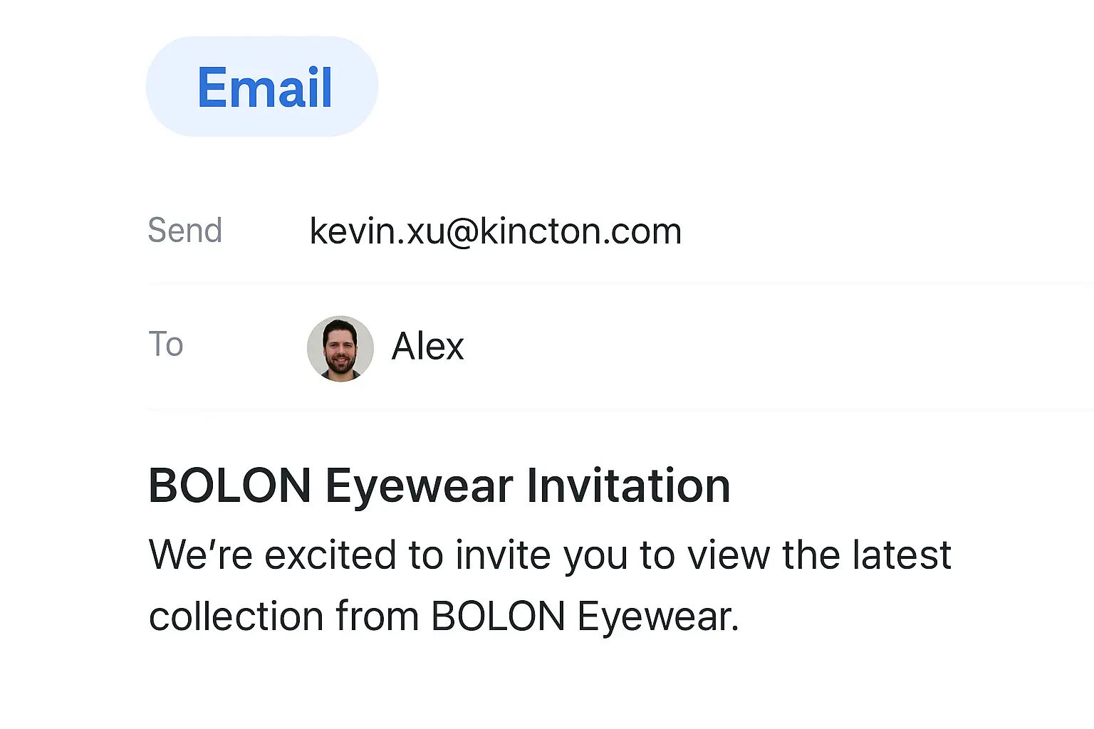Viewport: 1094px width, 729px height.
Task: Click the word invite in the body
Action: 503,555
